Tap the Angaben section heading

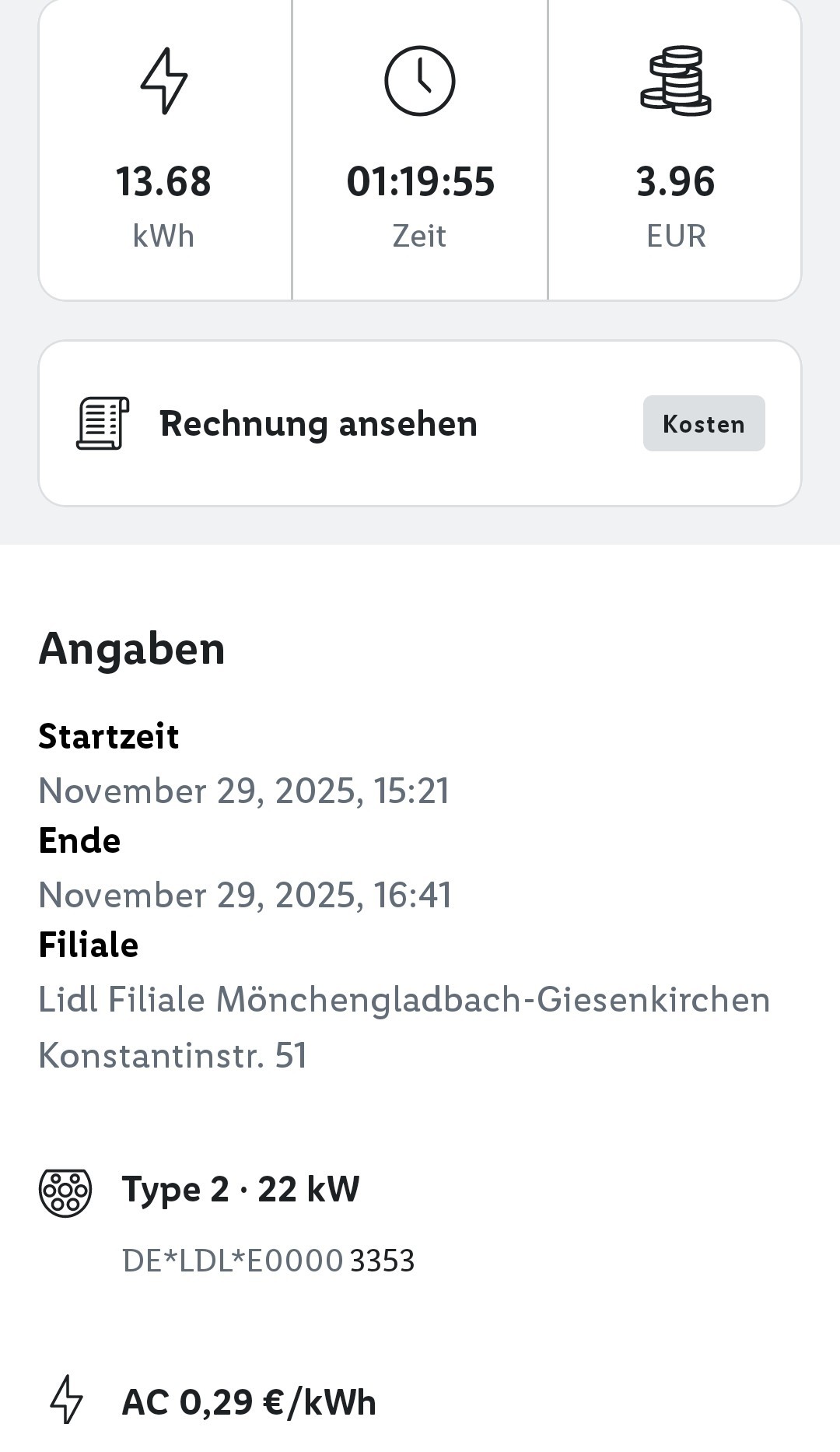click(131, 648)
